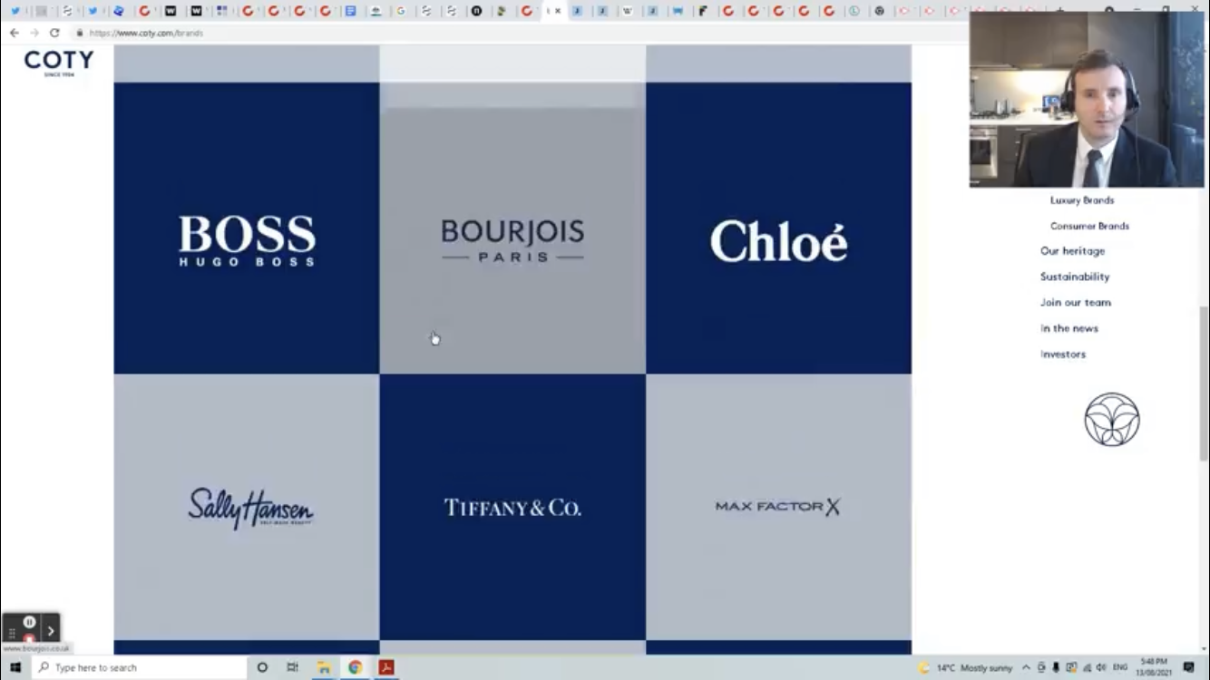Click the microphone tray icon
This screenshot has height=680, width=1210.
pyautogui.click(x=1056, y=667)
